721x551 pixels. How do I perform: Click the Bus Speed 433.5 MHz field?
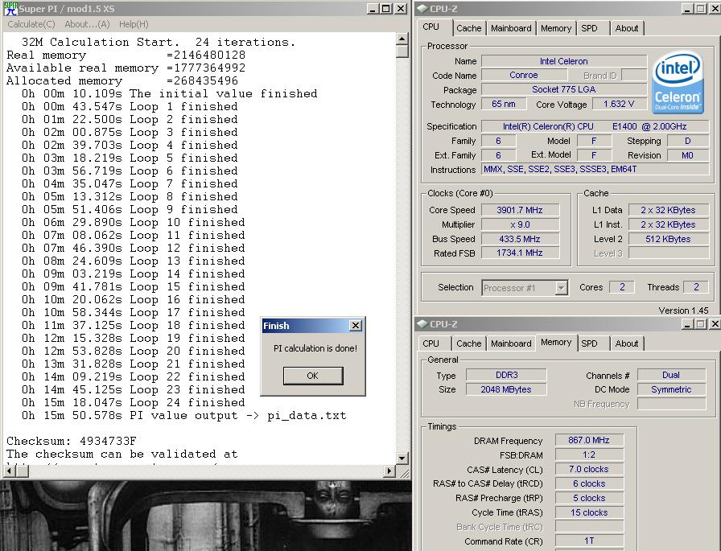[520, 239]
